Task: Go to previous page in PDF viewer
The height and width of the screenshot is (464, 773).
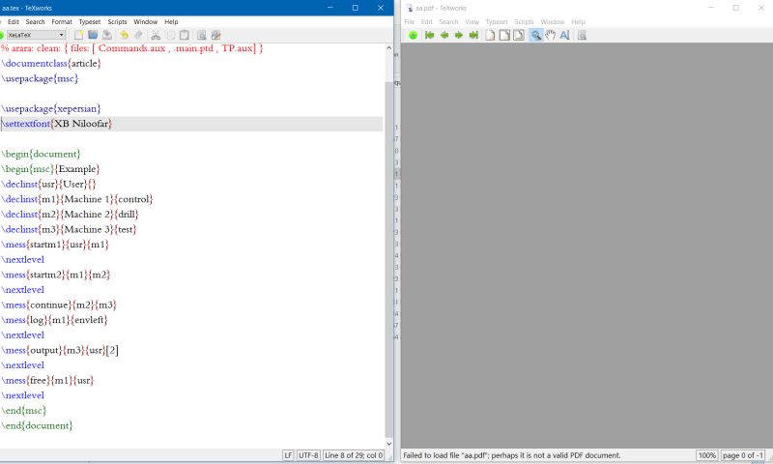Action: point(444,35)
